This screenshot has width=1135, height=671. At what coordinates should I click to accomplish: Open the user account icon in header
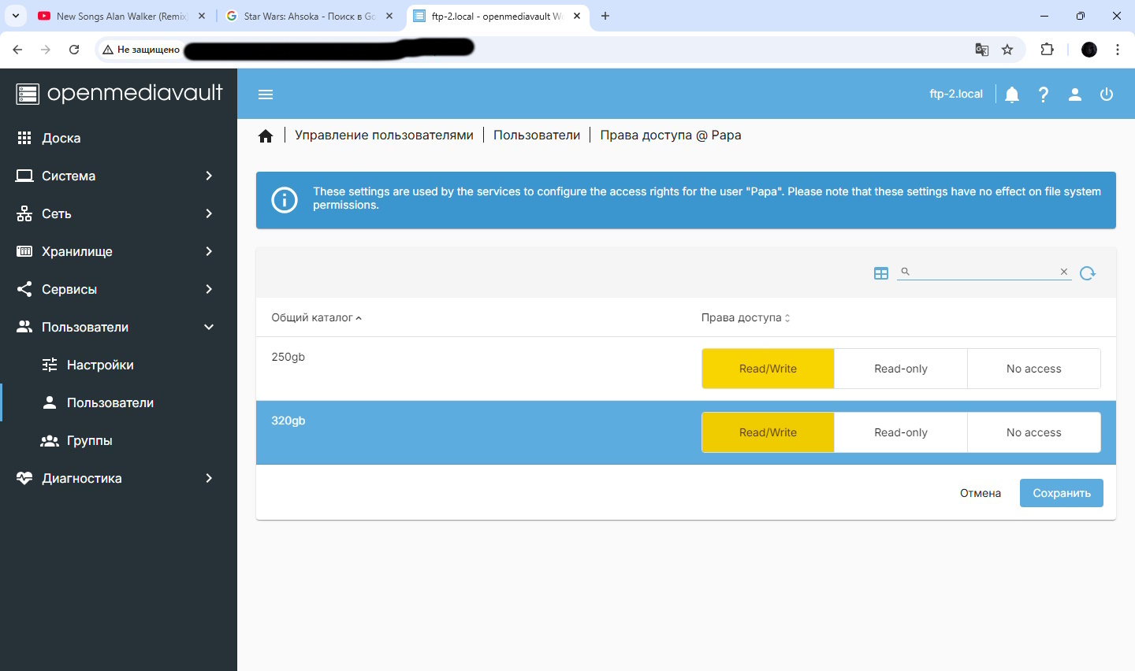[x=1075, y=95]
